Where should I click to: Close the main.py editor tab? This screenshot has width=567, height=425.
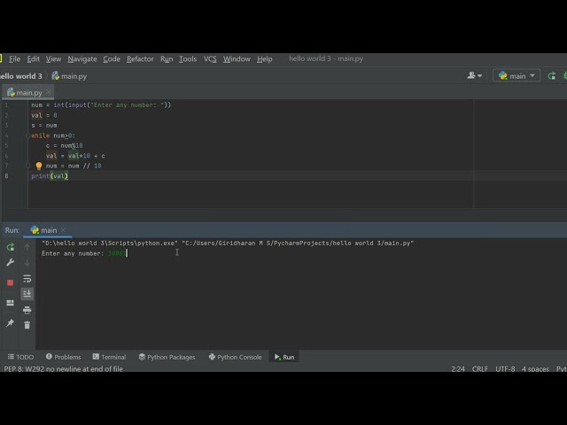pos(49,92)
